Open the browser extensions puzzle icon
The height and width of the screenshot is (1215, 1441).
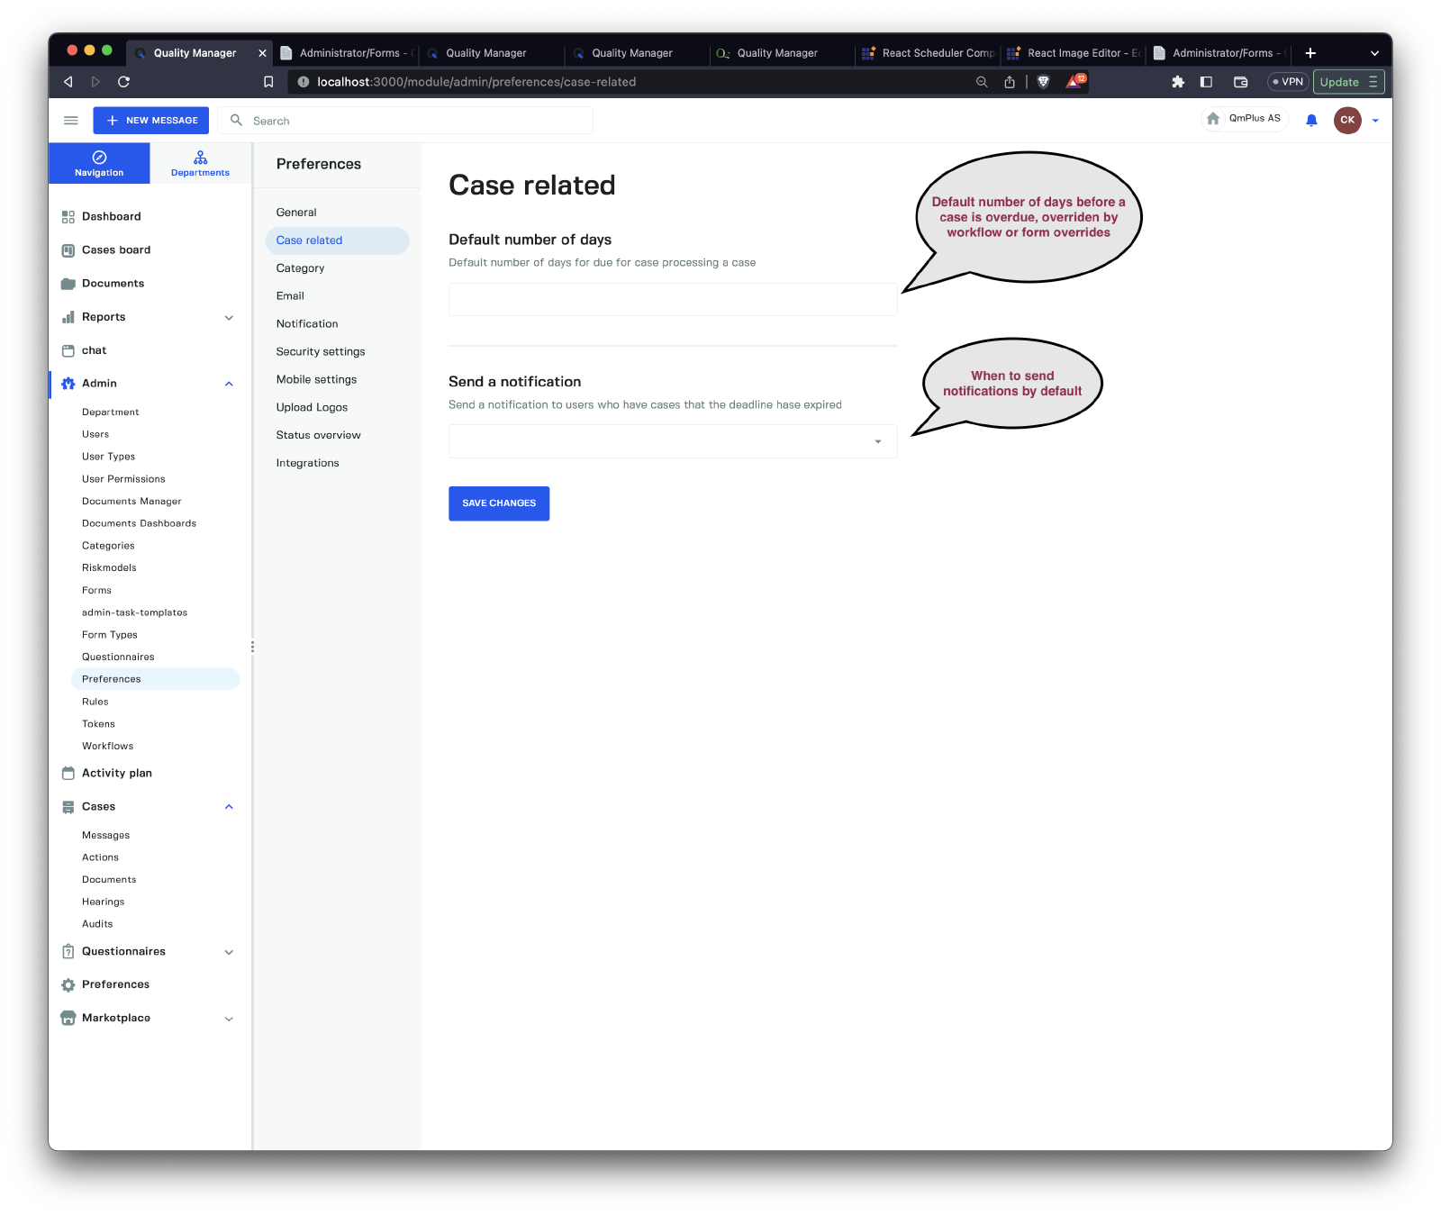coord(1177,82)
